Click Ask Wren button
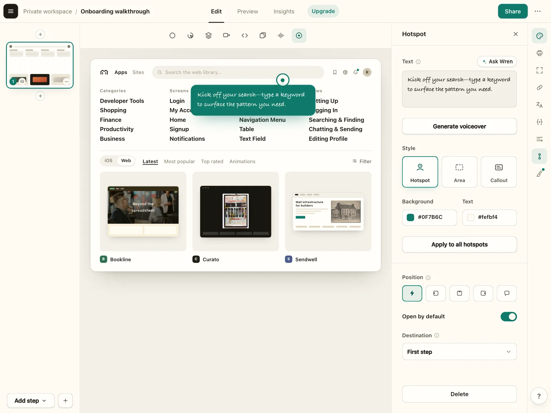Image resolution: width=551 pixels, height=413 pixels. pos(497,62)
